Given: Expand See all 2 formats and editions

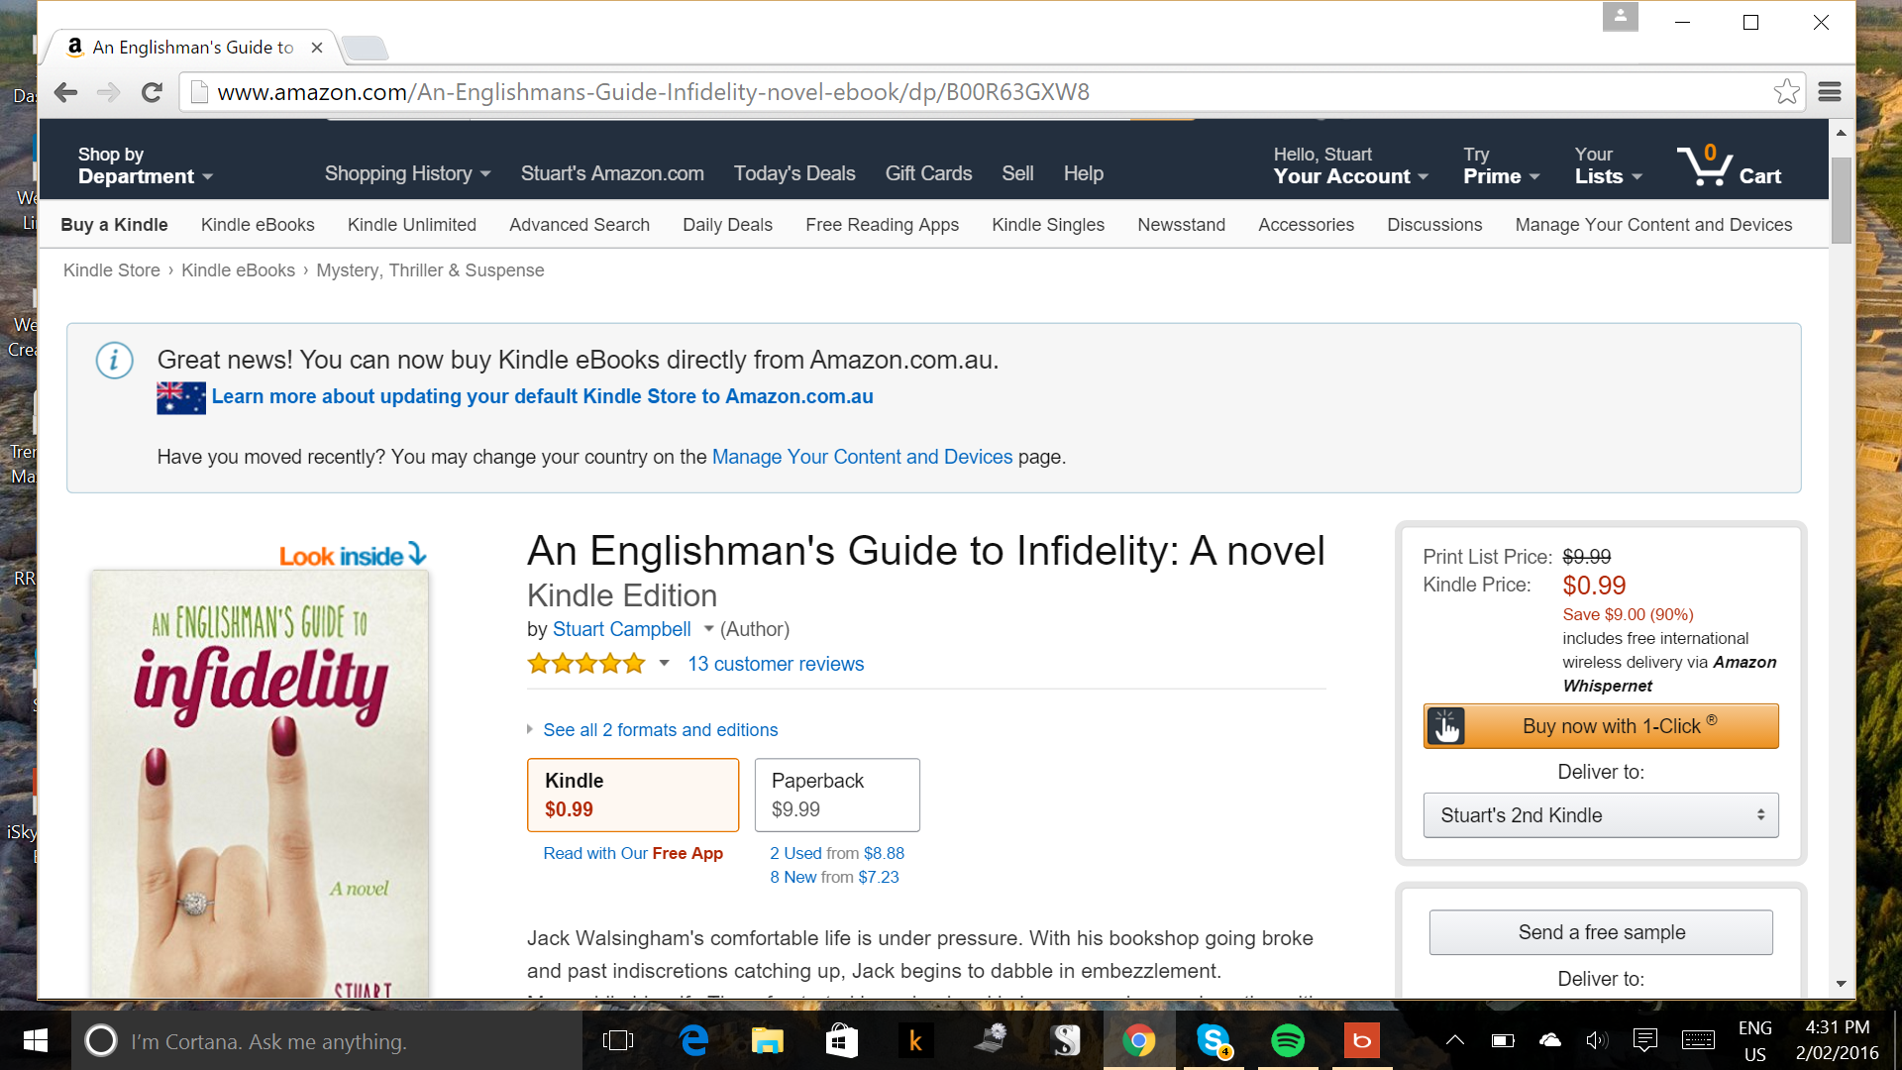Looking at the screenshot, I should coord(660,730).
